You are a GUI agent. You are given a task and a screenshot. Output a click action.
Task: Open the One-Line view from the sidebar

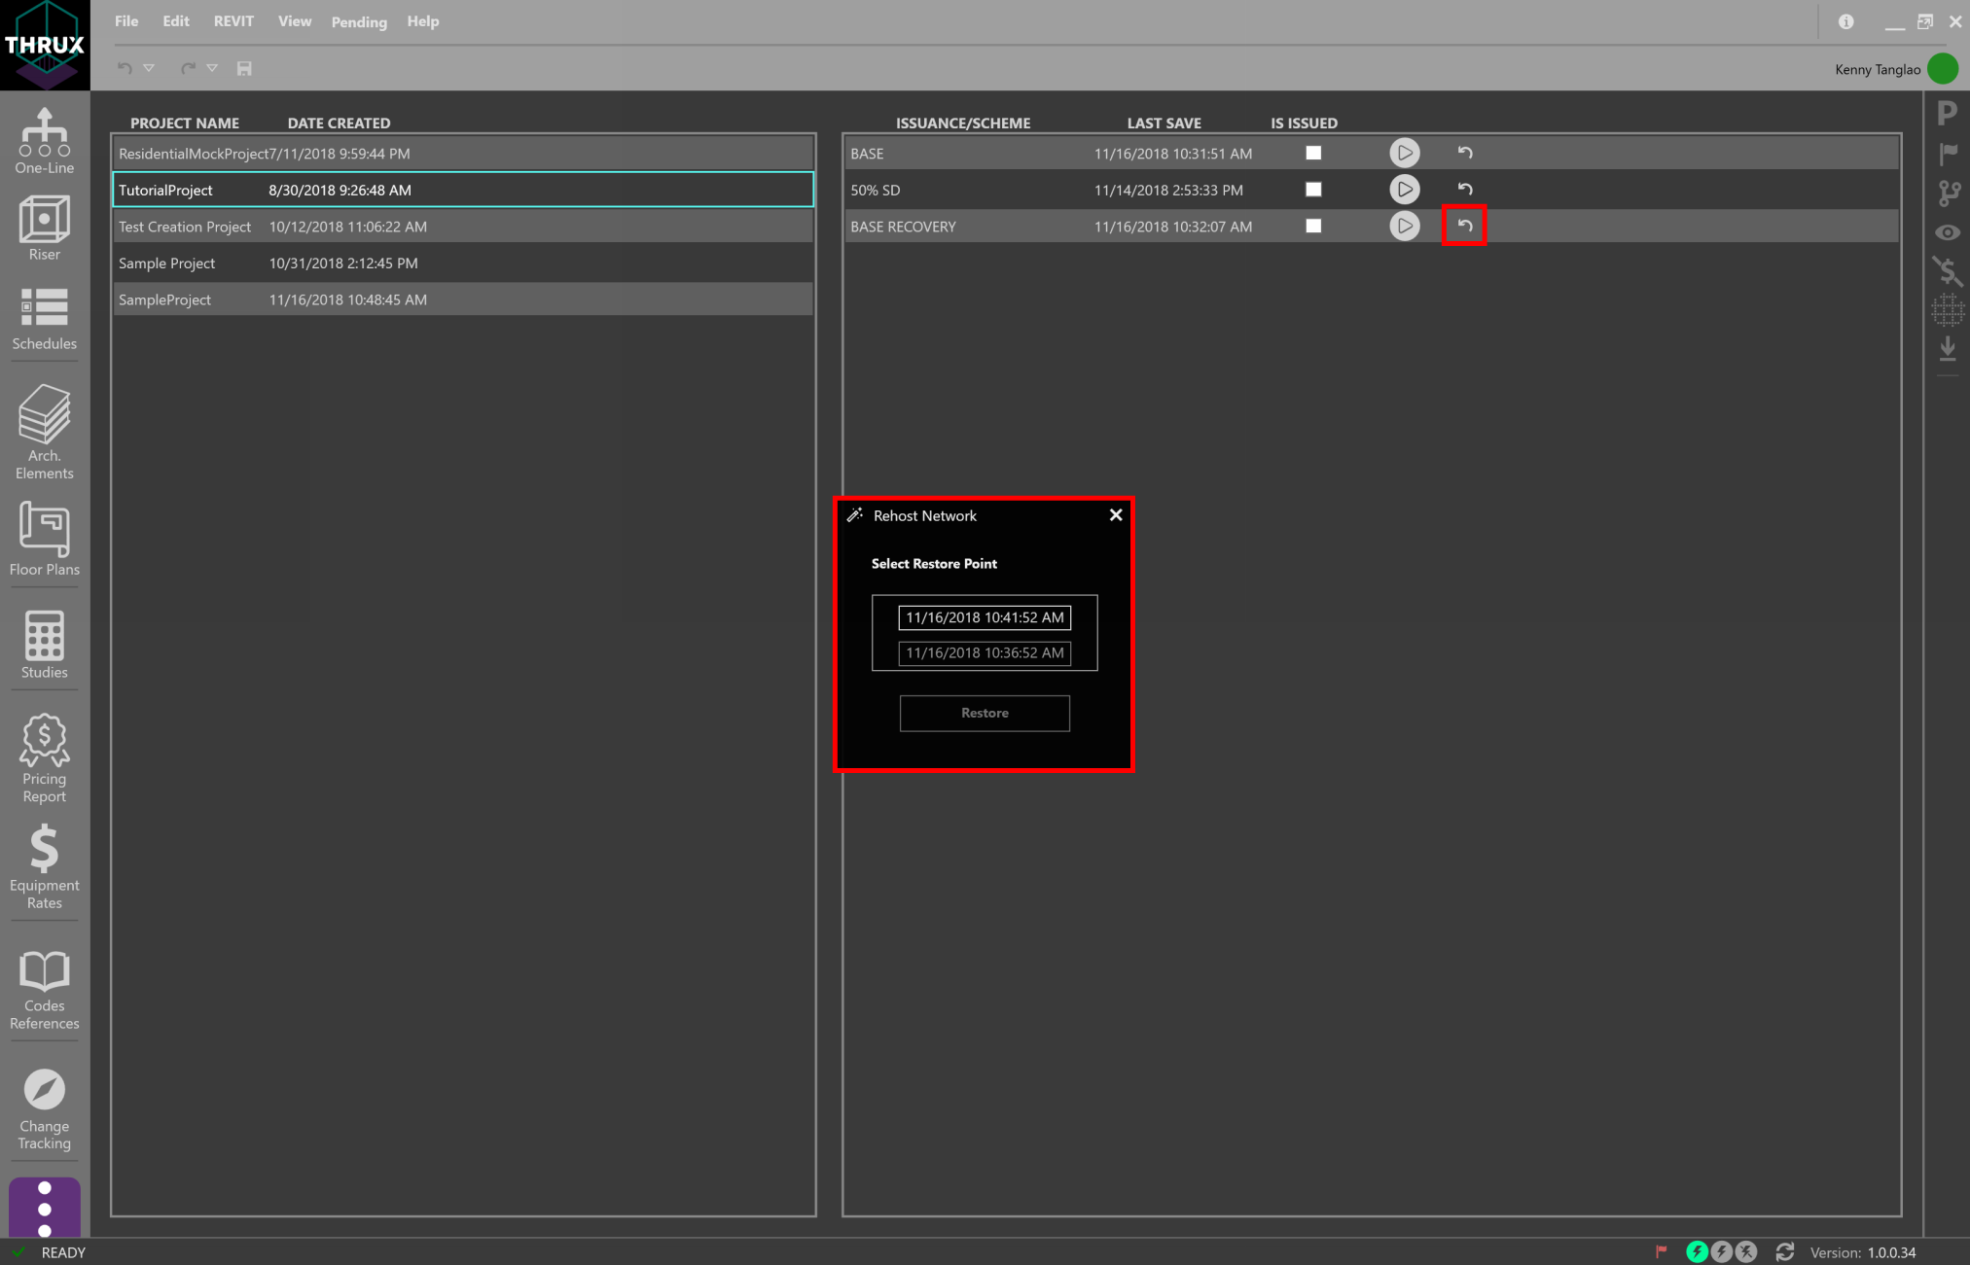tap(44, 139)
